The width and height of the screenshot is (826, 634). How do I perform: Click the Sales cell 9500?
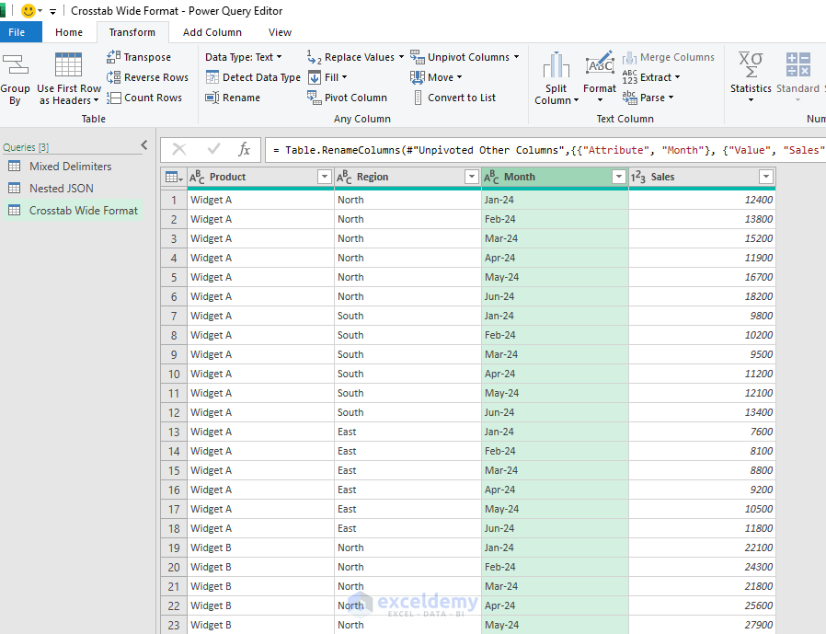pyautogui.click(x=702, y=354)
